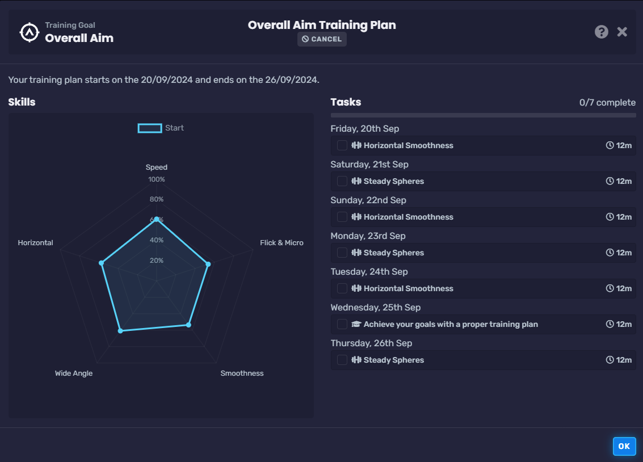Click the Overall Aim crosshair logo icon
The width and height of the screenshot is (643, 462).
28,32
